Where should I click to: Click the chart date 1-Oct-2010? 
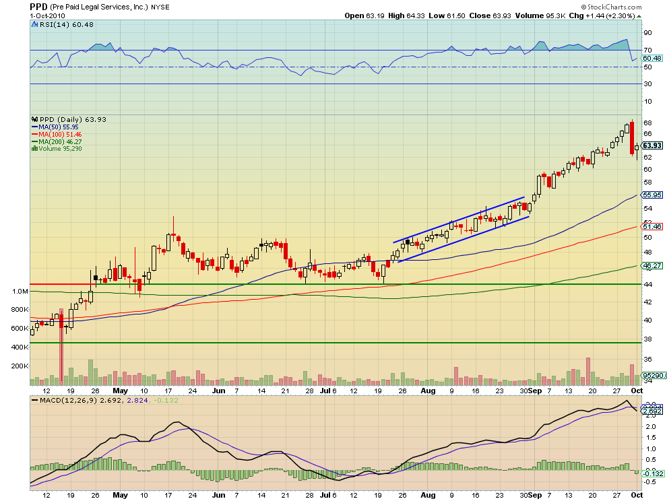(x=47, y=15)
